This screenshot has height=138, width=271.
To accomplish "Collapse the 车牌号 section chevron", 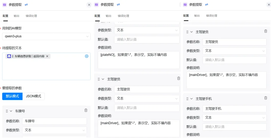I will [11, 111].
